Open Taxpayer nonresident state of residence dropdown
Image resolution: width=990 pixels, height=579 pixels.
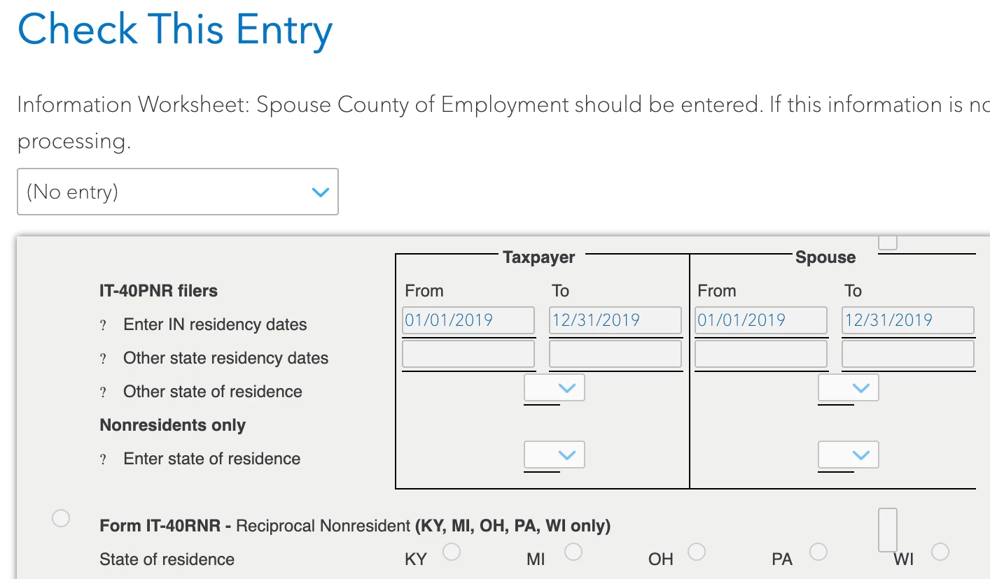554,455
